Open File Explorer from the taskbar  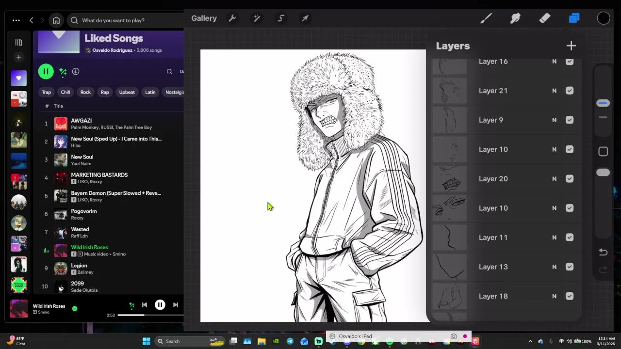pyautogui.click(x=261, y=341)
